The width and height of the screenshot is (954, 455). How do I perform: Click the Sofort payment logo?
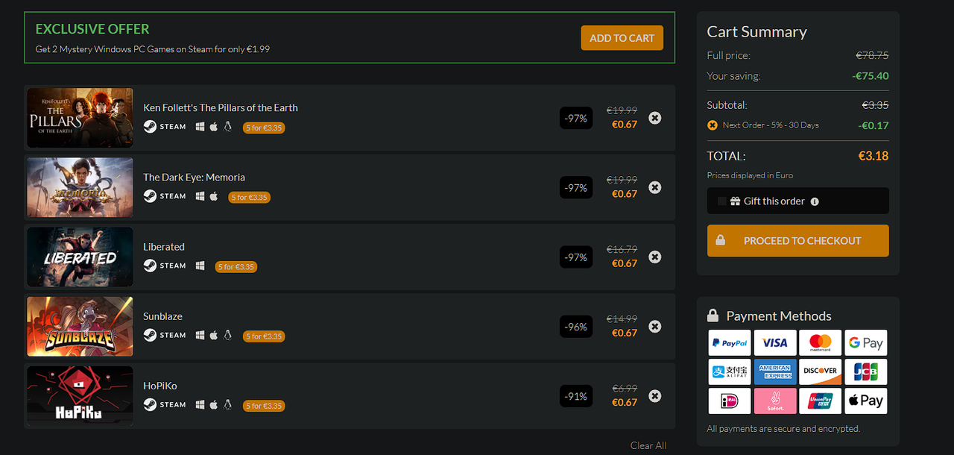pyautogui.click(x=775, y=401)
